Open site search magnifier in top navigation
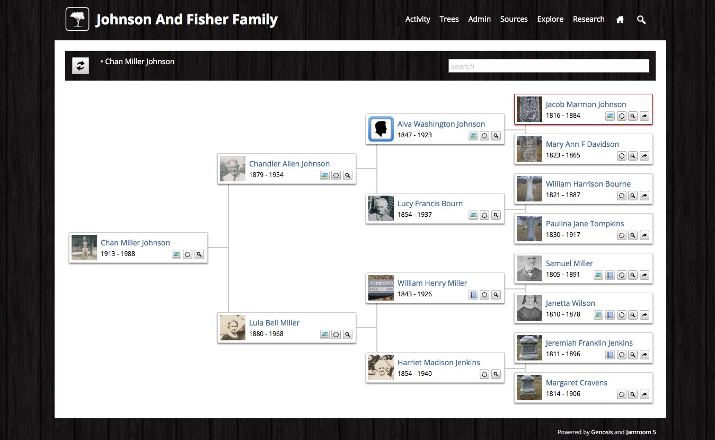715x440 pixels. tap(641, 20)
